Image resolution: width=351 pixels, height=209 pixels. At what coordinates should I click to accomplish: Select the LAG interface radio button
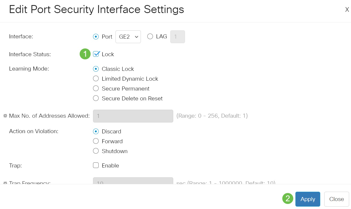150,36
